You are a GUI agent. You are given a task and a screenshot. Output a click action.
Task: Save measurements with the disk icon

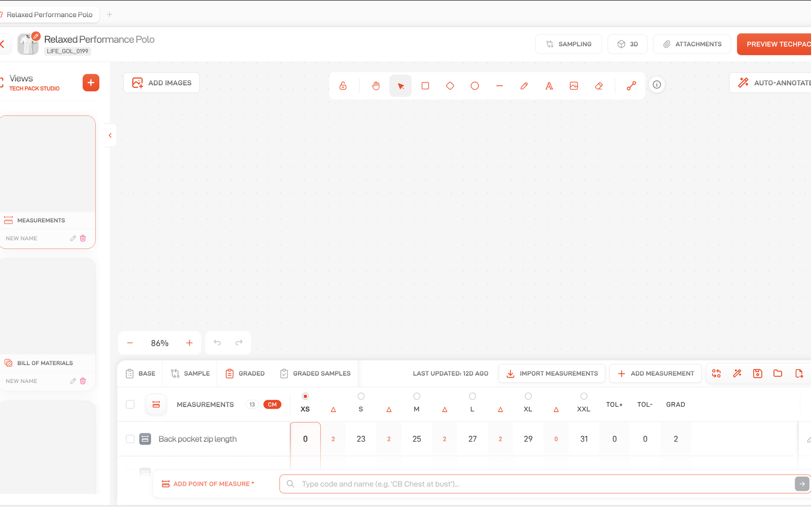click(x=758, y=373)
